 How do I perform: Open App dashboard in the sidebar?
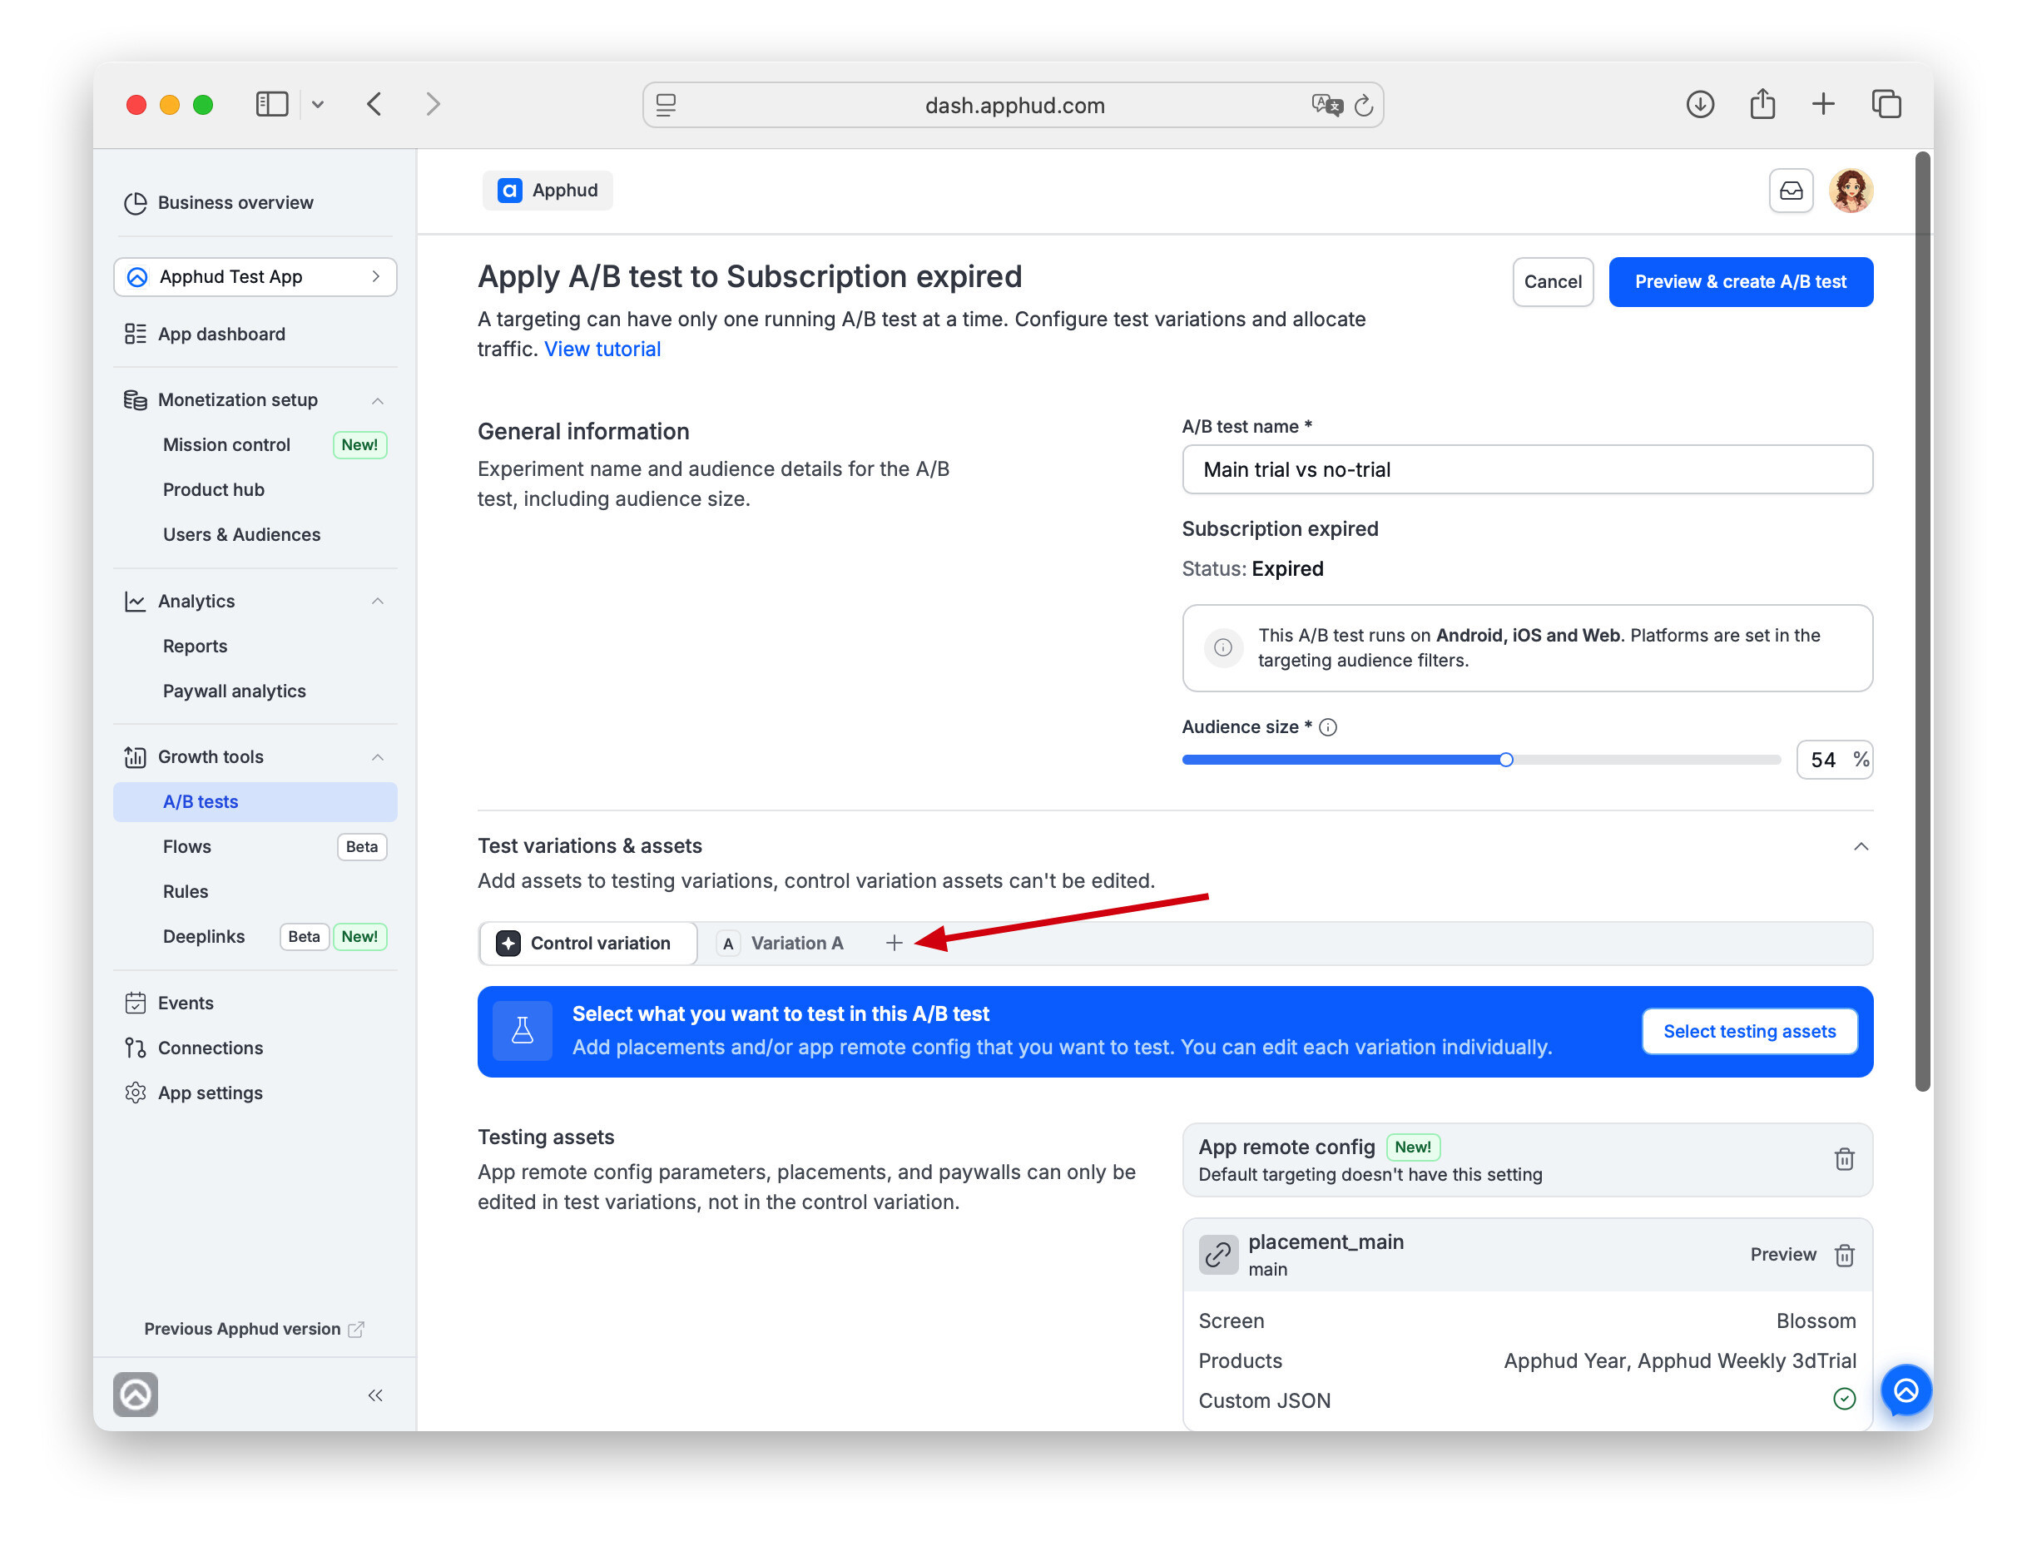(221, 334)
